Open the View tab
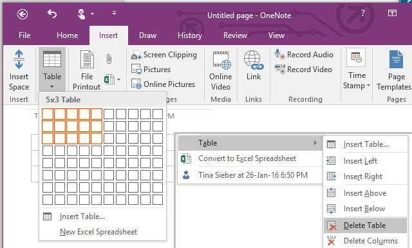The height and width of the screenshot is (248, 412). [276, 35]
